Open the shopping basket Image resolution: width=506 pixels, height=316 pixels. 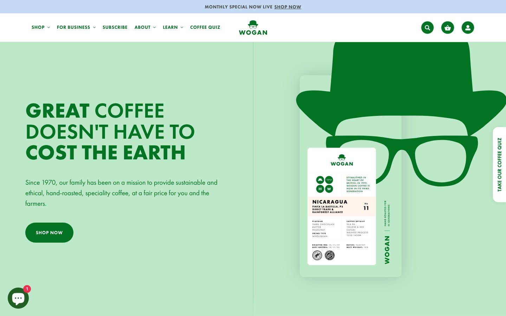[x=448, y=27]
